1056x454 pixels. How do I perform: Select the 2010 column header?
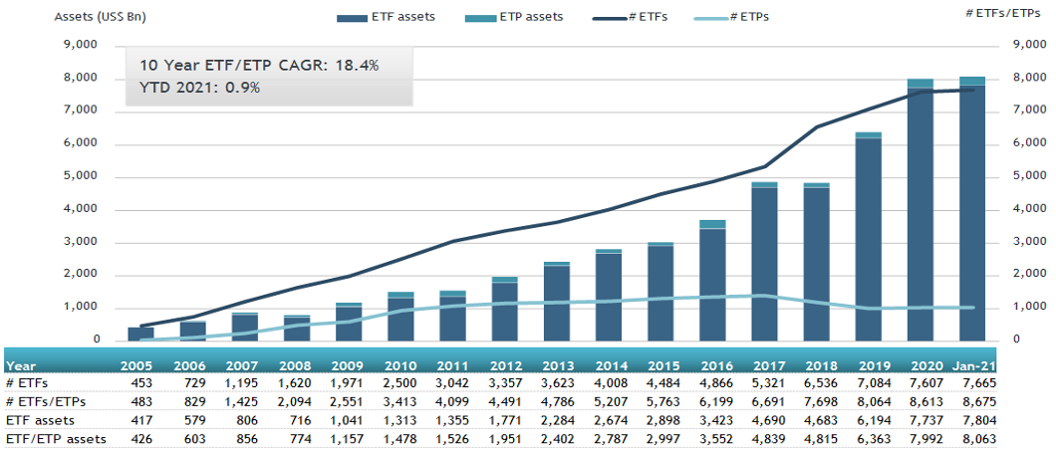[x=401, y=366]
